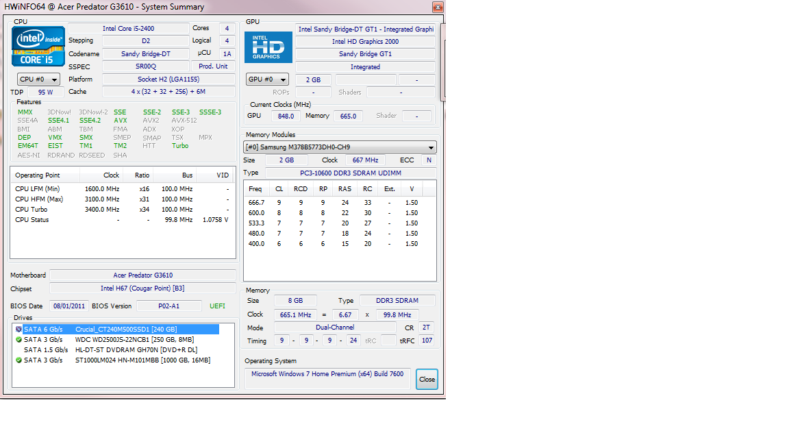This screenshot has width=789, height=444.
Task: Click the memory module size 2 GB field
Action: coord(286,160)
